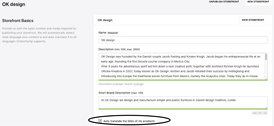Click the green length bar under Description
274x126 pixels.
click(x=183, y=80)
